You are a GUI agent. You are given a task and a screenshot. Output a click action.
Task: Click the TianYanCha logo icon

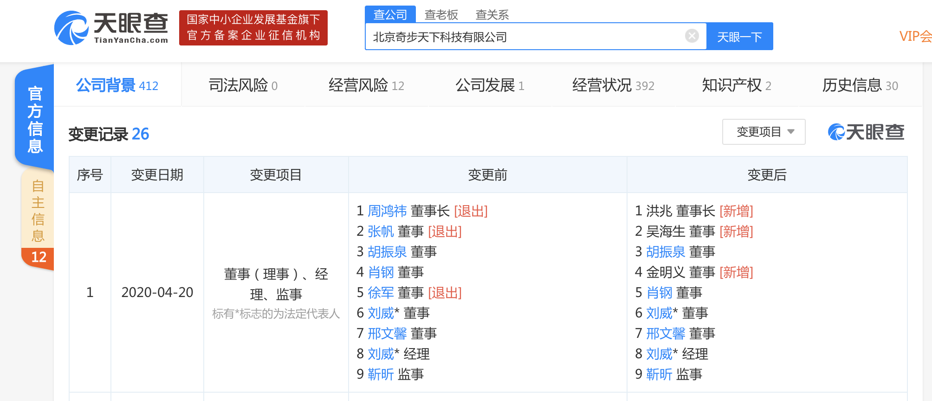coord(71,28)
